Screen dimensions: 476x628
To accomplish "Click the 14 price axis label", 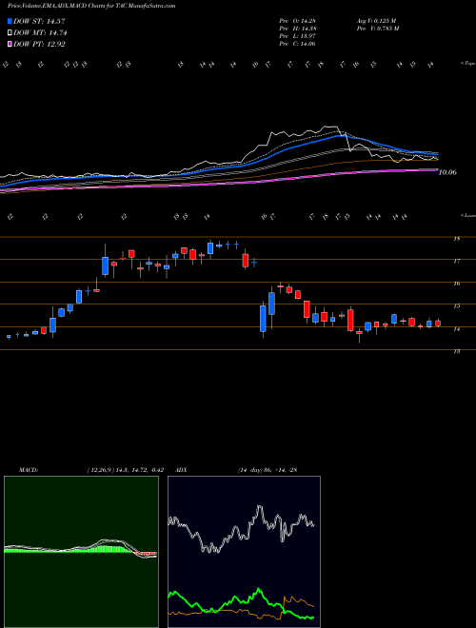I will 456,329.
